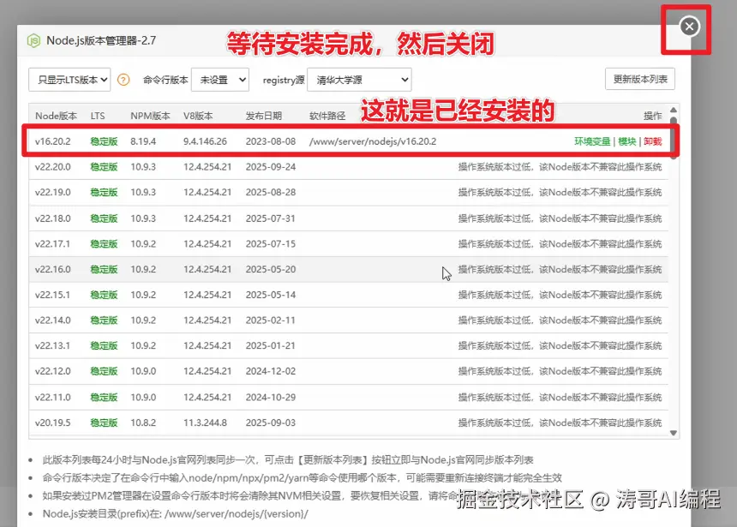The width and height of the screenshot is (737, 527).
Task: Open the registry源 清华大学源 dropdown
Action: [x=358, y=79]
